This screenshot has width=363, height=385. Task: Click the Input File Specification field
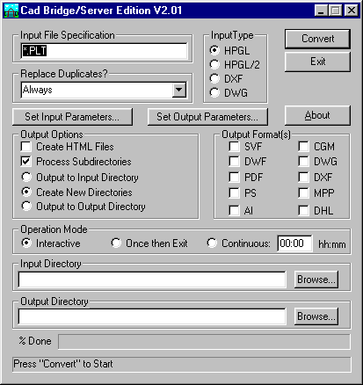pyautogui.click(x=104, y=51)
